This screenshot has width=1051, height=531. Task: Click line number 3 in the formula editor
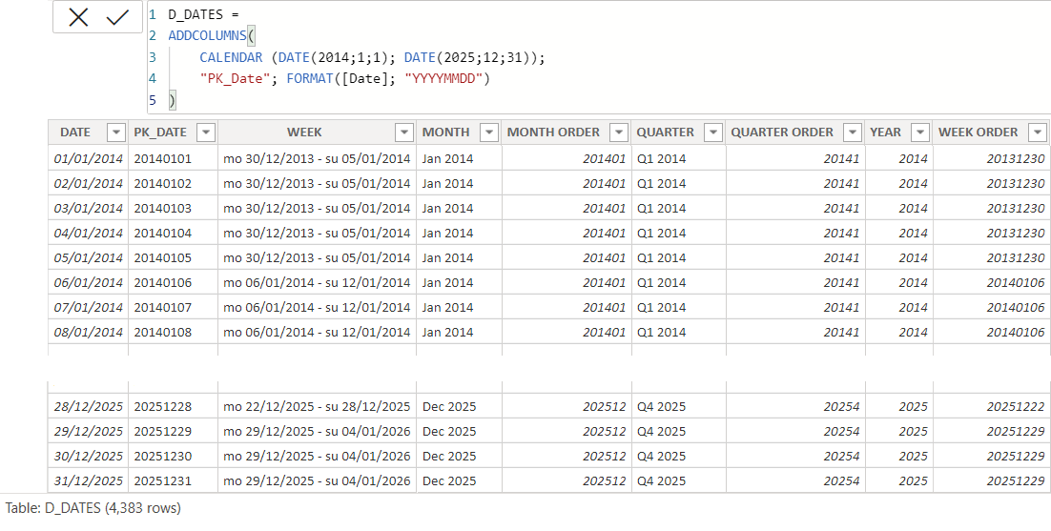click(x=153, y=57)
